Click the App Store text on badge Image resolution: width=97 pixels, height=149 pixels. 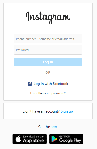click(33, 140)
